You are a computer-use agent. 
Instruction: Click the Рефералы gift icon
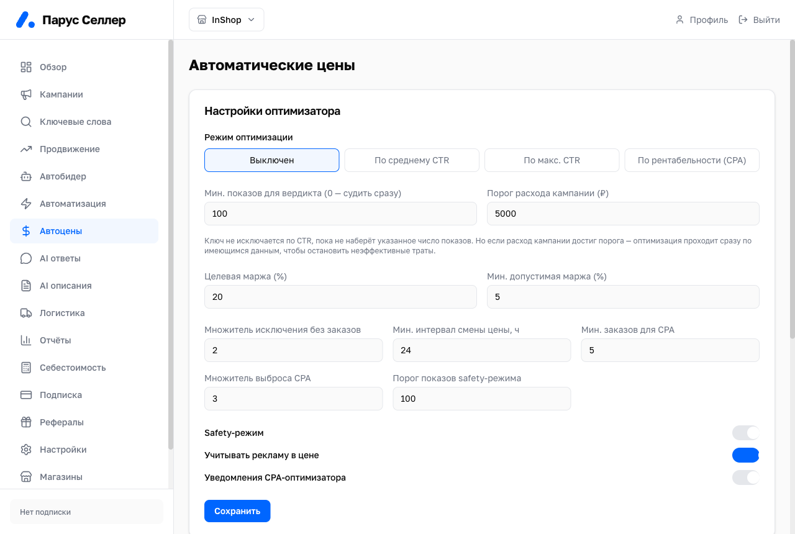[x=26, y=422]
